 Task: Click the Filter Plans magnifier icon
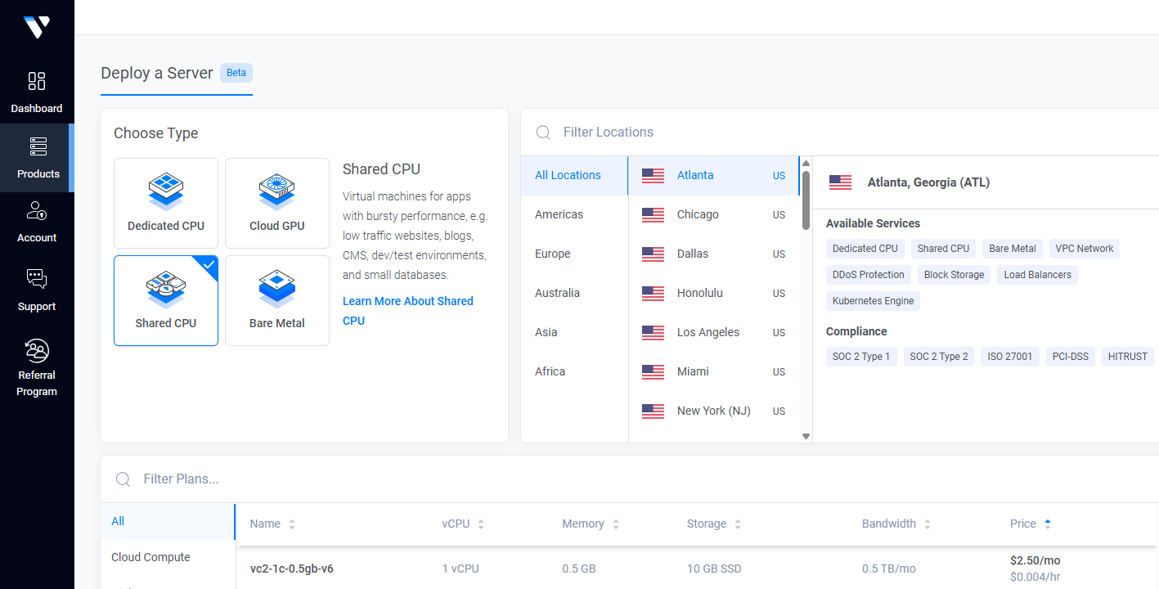[x=124, y=479]
